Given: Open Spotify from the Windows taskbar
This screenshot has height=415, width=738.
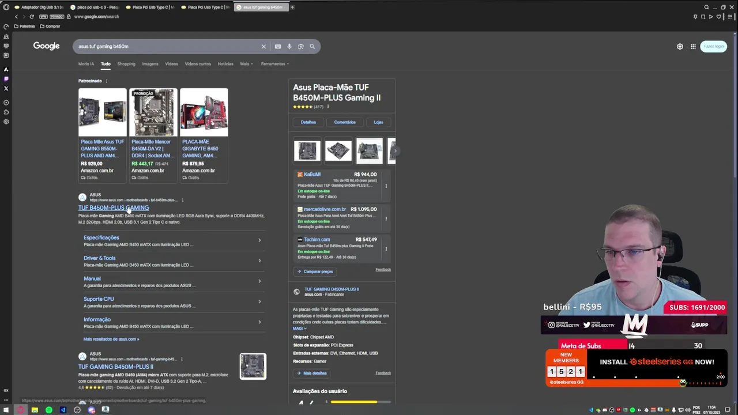Looking at the screenshot, I should click(x=48, y=410).
